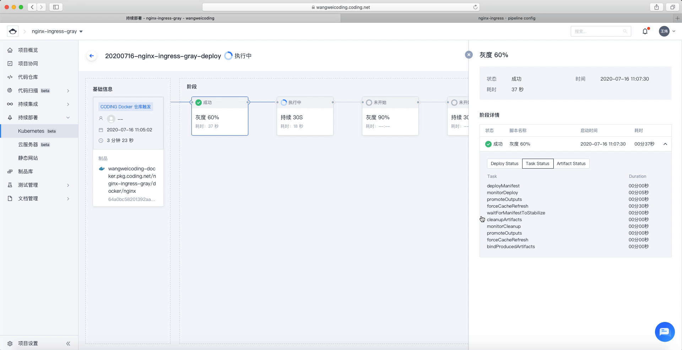The width and height of the screenshot is (682, 350).
Task: Close the 灰度 60% detail panel
Action: 469,55
